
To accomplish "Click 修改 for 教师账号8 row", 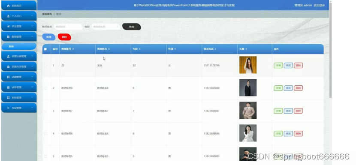I will click(288, 88).
